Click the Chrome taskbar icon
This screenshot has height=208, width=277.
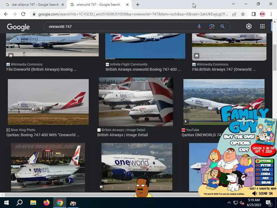(x=60, y=203)
